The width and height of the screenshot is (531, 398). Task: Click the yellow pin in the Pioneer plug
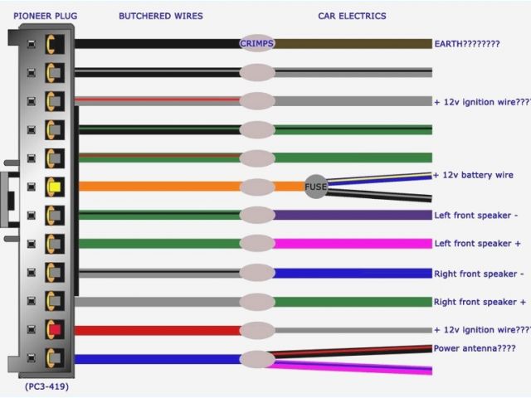pos(55,187)
